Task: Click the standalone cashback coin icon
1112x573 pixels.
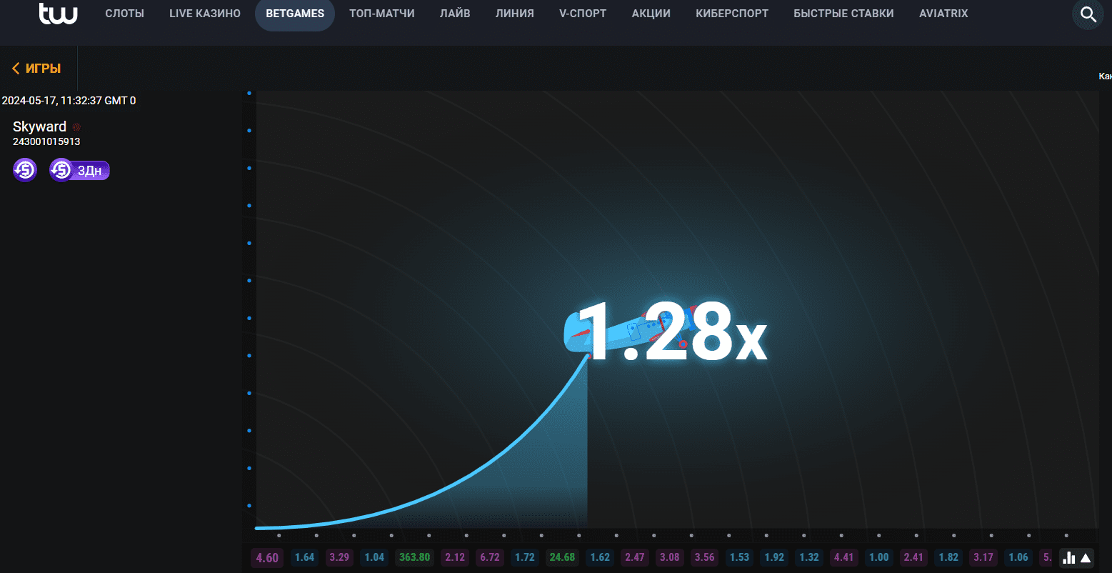Action: click(25, 170)
